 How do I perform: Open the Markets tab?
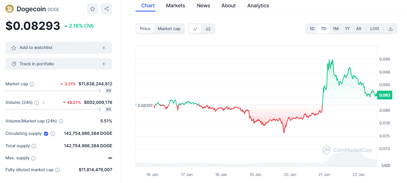[x=175, y=6]
